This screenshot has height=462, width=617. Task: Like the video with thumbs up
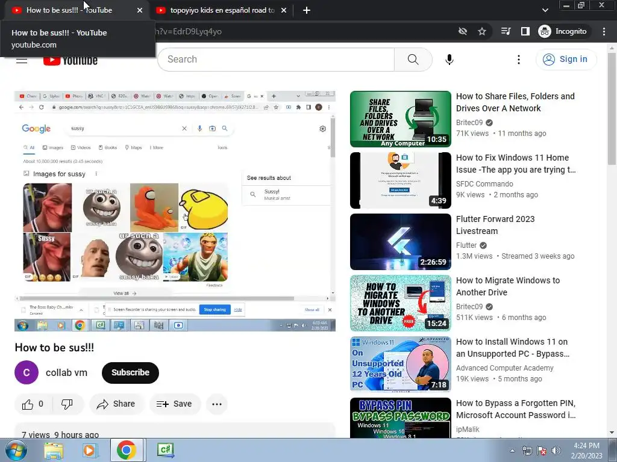click(33, 404)
